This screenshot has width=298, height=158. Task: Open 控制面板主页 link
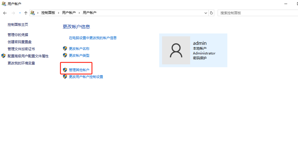(x=18, y=24)
